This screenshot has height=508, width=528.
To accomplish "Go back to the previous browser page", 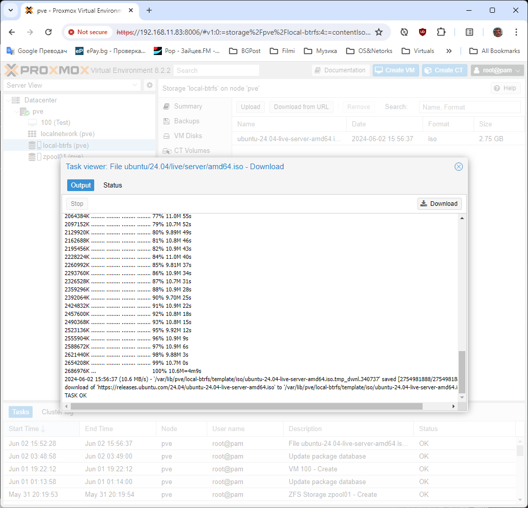I will (12, 32).
